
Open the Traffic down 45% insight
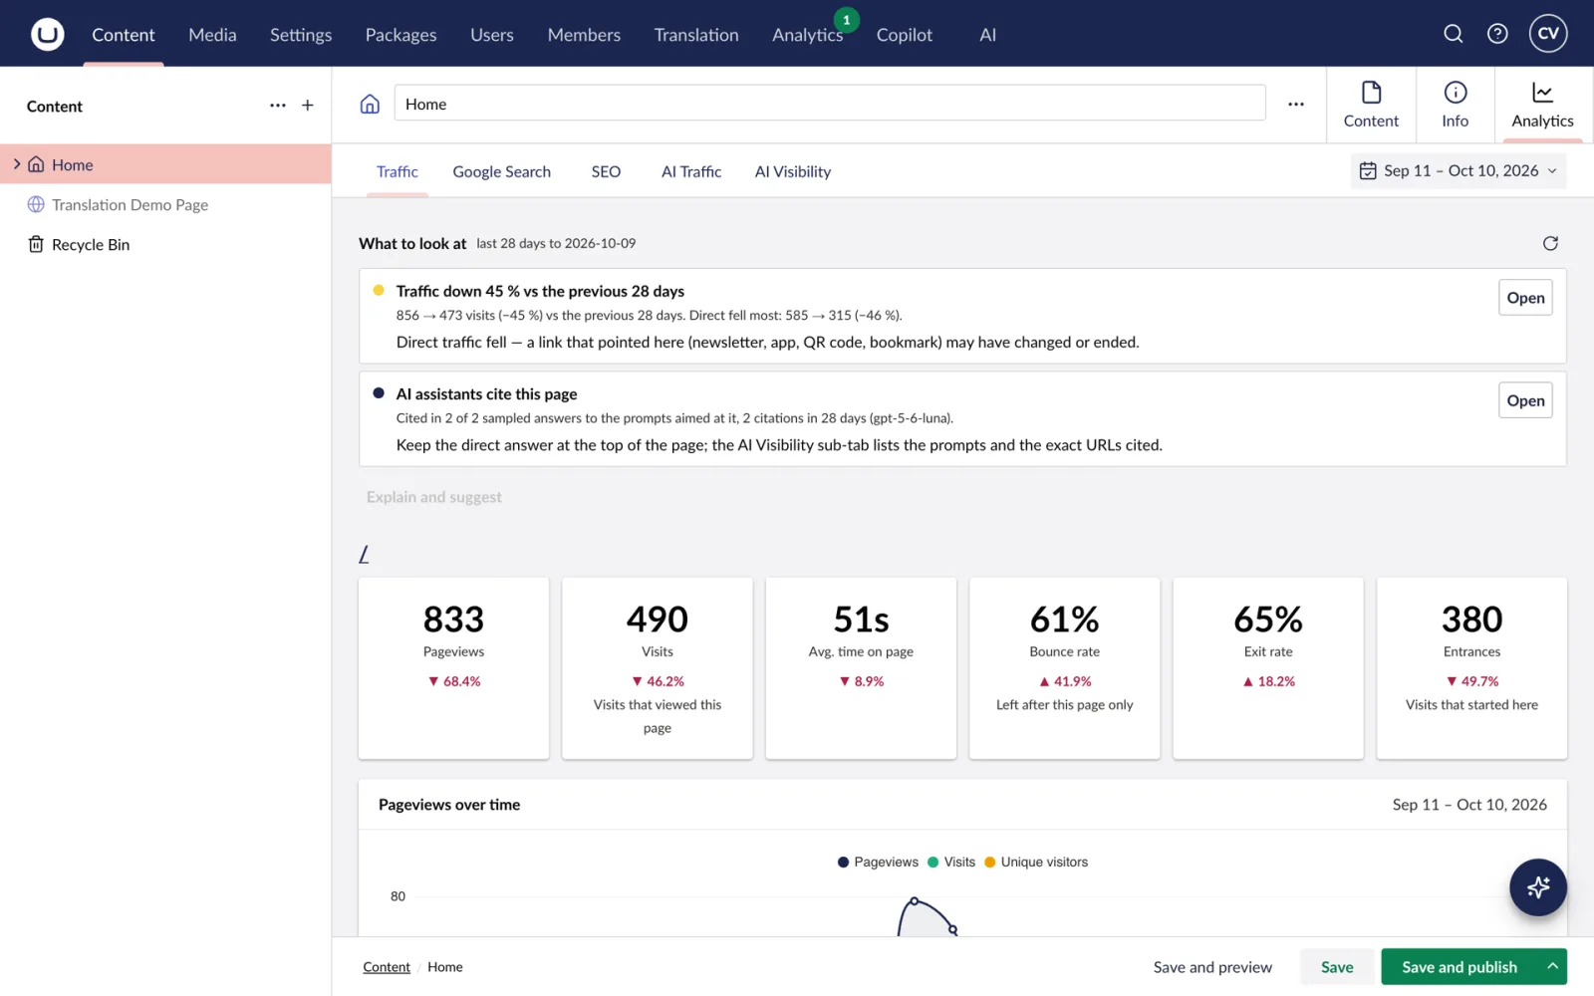1525,298
